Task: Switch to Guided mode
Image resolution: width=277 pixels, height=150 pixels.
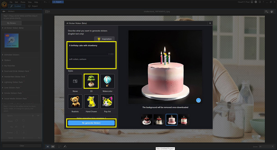Action: tap(16, 6)
